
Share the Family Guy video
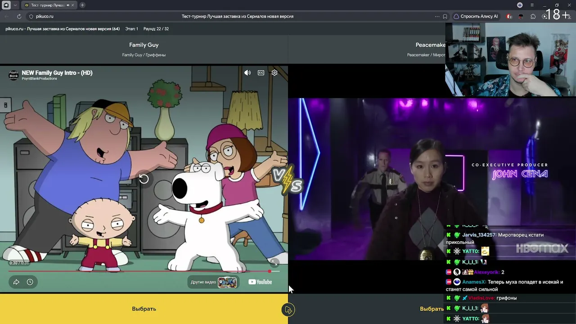click(16, 282)
